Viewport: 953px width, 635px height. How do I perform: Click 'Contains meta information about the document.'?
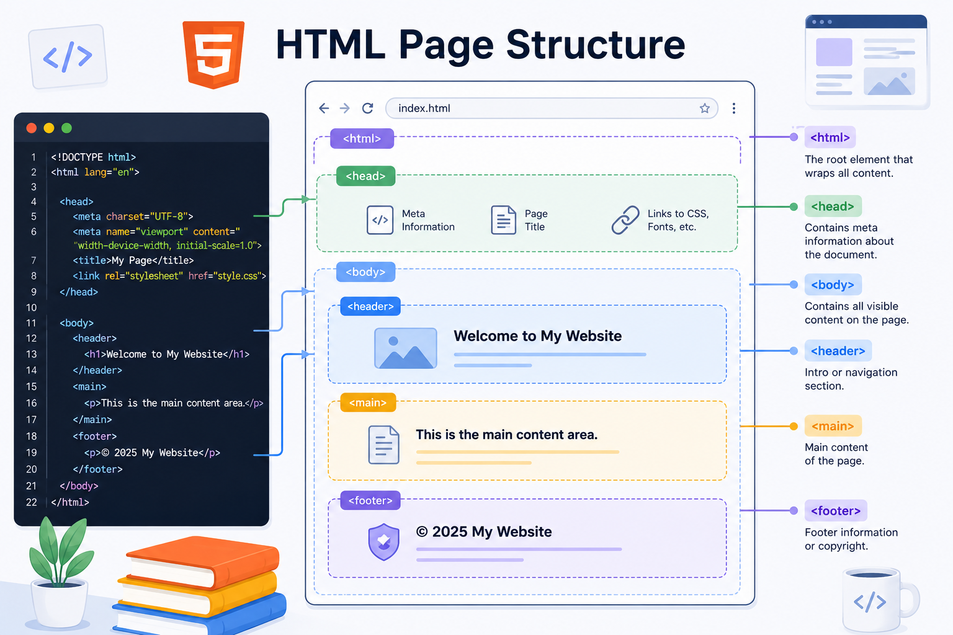[849, 241]
